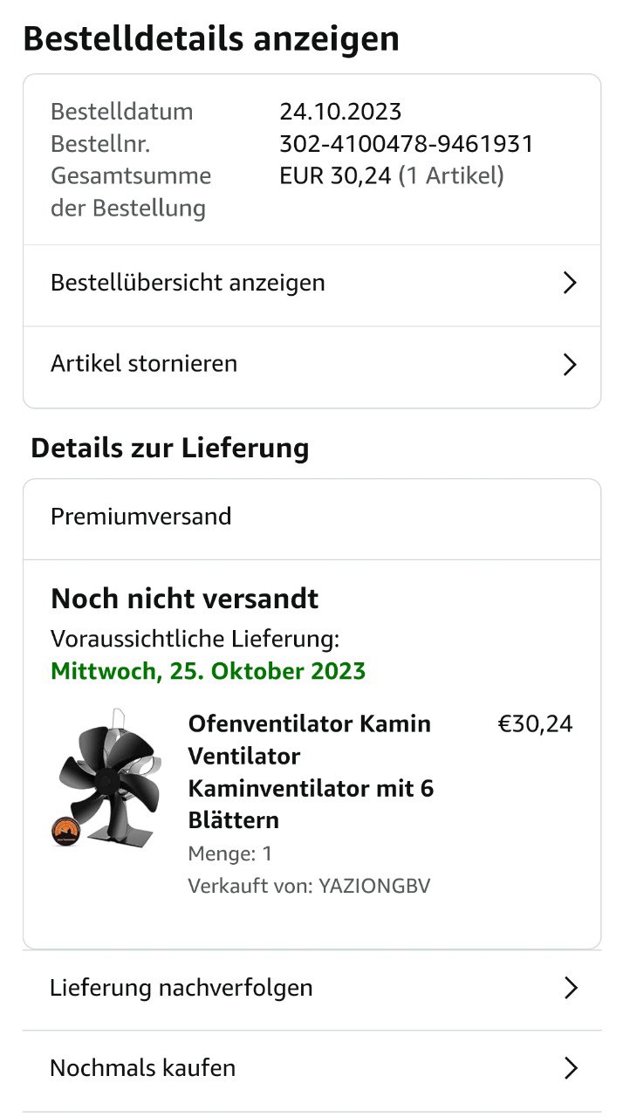
Task: Tap the item price €30,24
Action: [x=535, y=724]
